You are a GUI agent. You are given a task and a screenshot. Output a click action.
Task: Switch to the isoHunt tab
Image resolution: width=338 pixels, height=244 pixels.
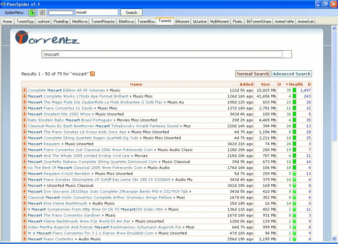coord(44,21)
